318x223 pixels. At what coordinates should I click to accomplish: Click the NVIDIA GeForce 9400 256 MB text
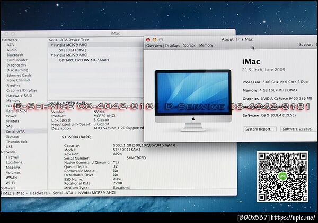pos(286,99)
